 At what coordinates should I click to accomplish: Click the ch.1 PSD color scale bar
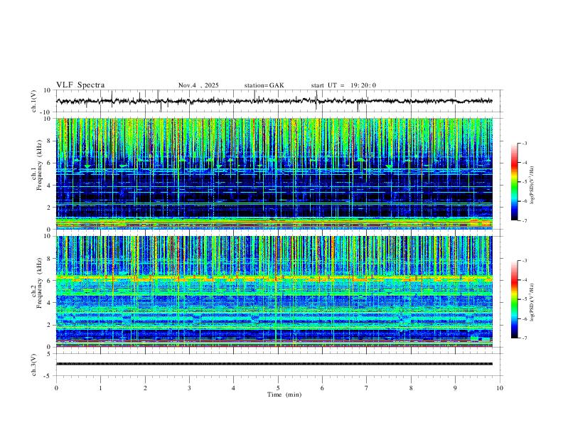tap(514, 182)
